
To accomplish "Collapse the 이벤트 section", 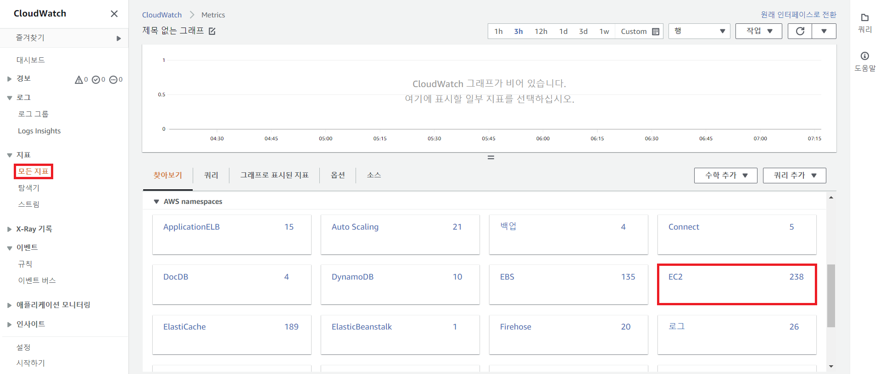I will click(x=9, y=248).
